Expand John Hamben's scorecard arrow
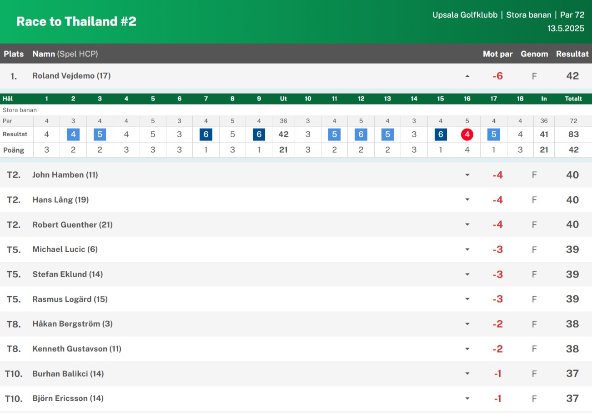Viewport: 592px width, 413px height. click(467, 175)
